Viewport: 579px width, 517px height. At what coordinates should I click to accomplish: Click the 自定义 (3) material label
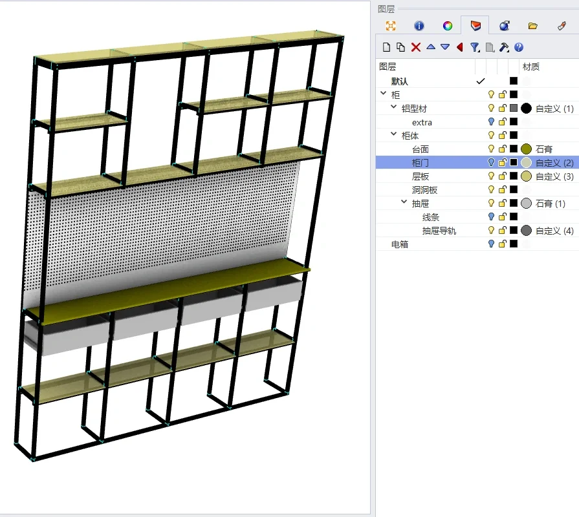pyautogui.click(x=554, y=176)
